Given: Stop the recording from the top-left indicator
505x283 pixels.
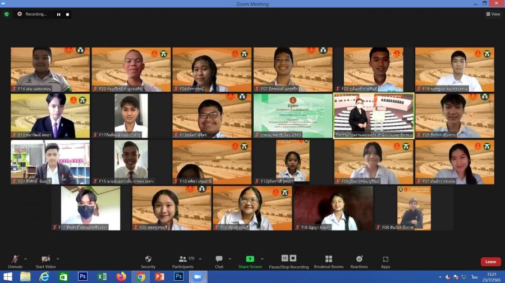Looking at the screenshot, I should (67, 14).
